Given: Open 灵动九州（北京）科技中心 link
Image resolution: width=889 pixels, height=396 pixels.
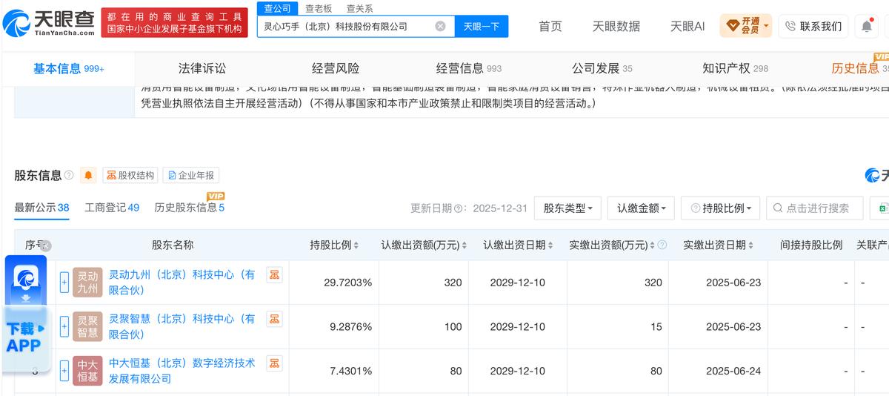Looking at the screenshot, I should coord(182,283).
